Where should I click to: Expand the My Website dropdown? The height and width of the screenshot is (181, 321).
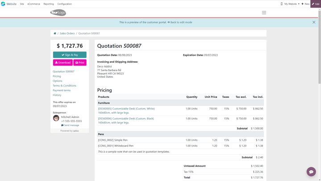click(292, 4)
